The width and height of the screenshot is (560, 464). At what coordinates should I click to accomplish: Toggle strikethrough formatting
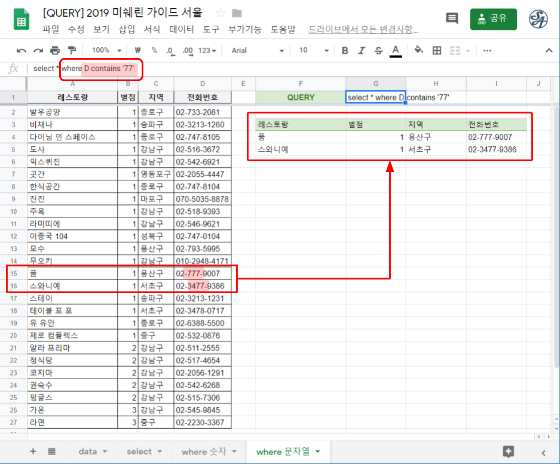tap(378, 51)
